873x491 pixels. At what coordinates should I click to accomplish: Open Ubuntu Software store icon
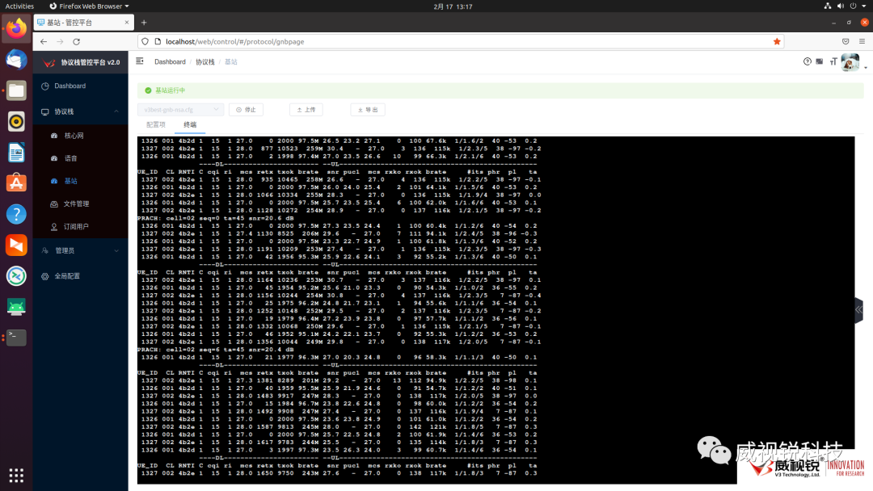click(16, 183)
